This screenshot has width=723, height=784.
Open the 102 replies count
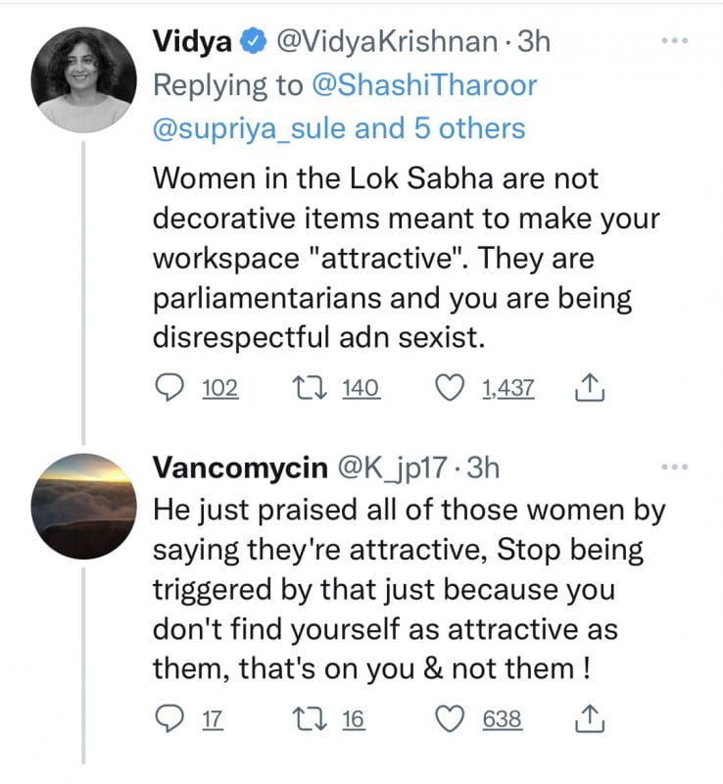click(x=219, y=390)
